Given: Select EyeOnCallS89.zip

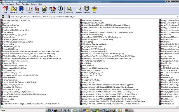Looking at the screenshot, I should coord(9,27).
